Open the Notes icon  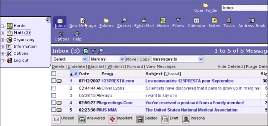214,20
